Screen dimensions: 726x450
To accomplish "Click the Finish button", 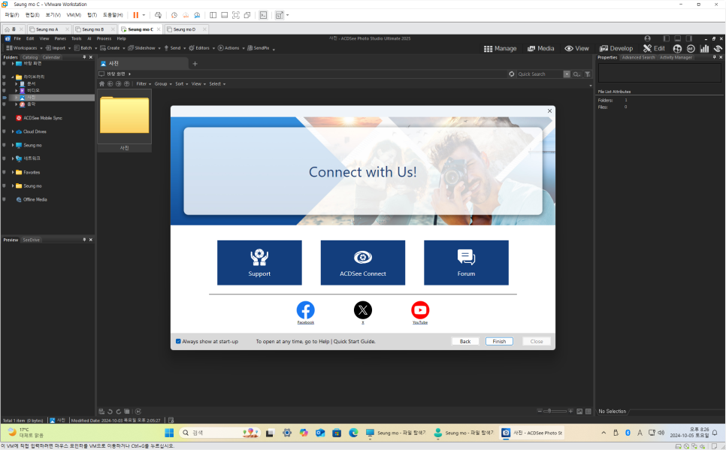I will point(499,341).
